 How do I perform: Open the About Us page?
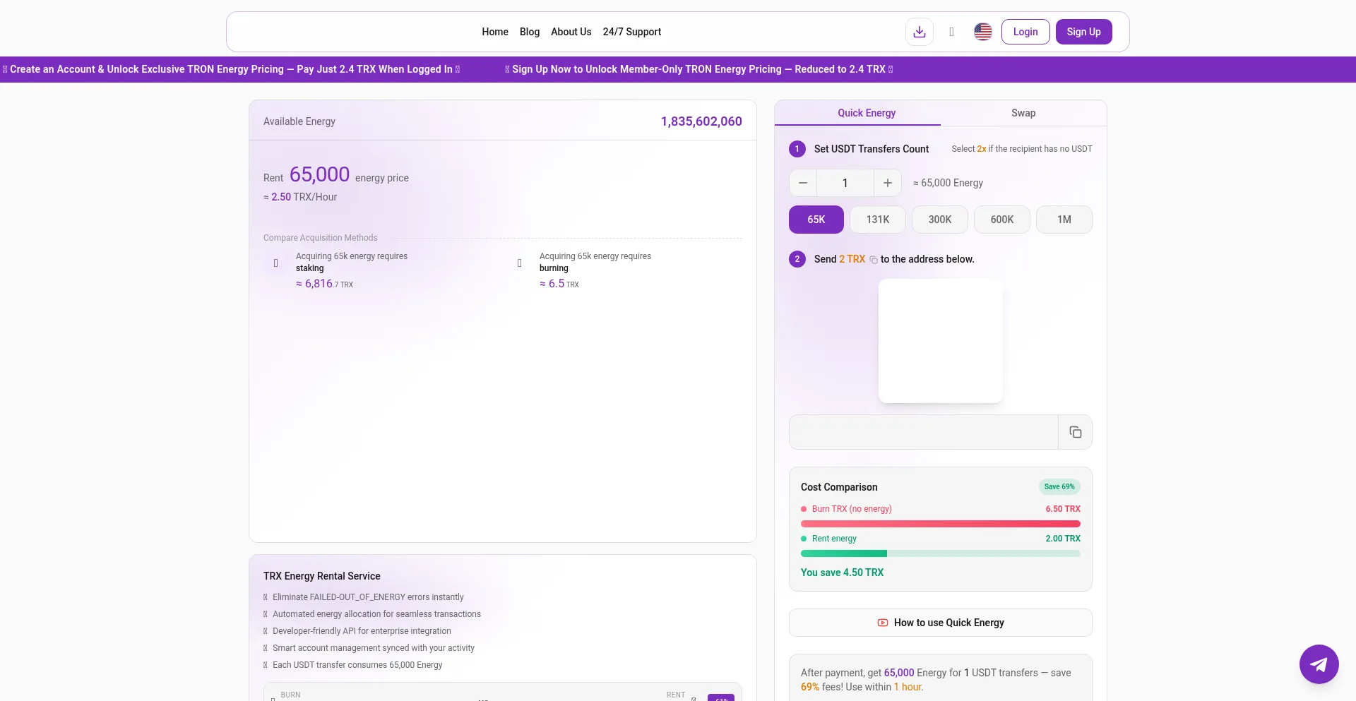(571, 32)
